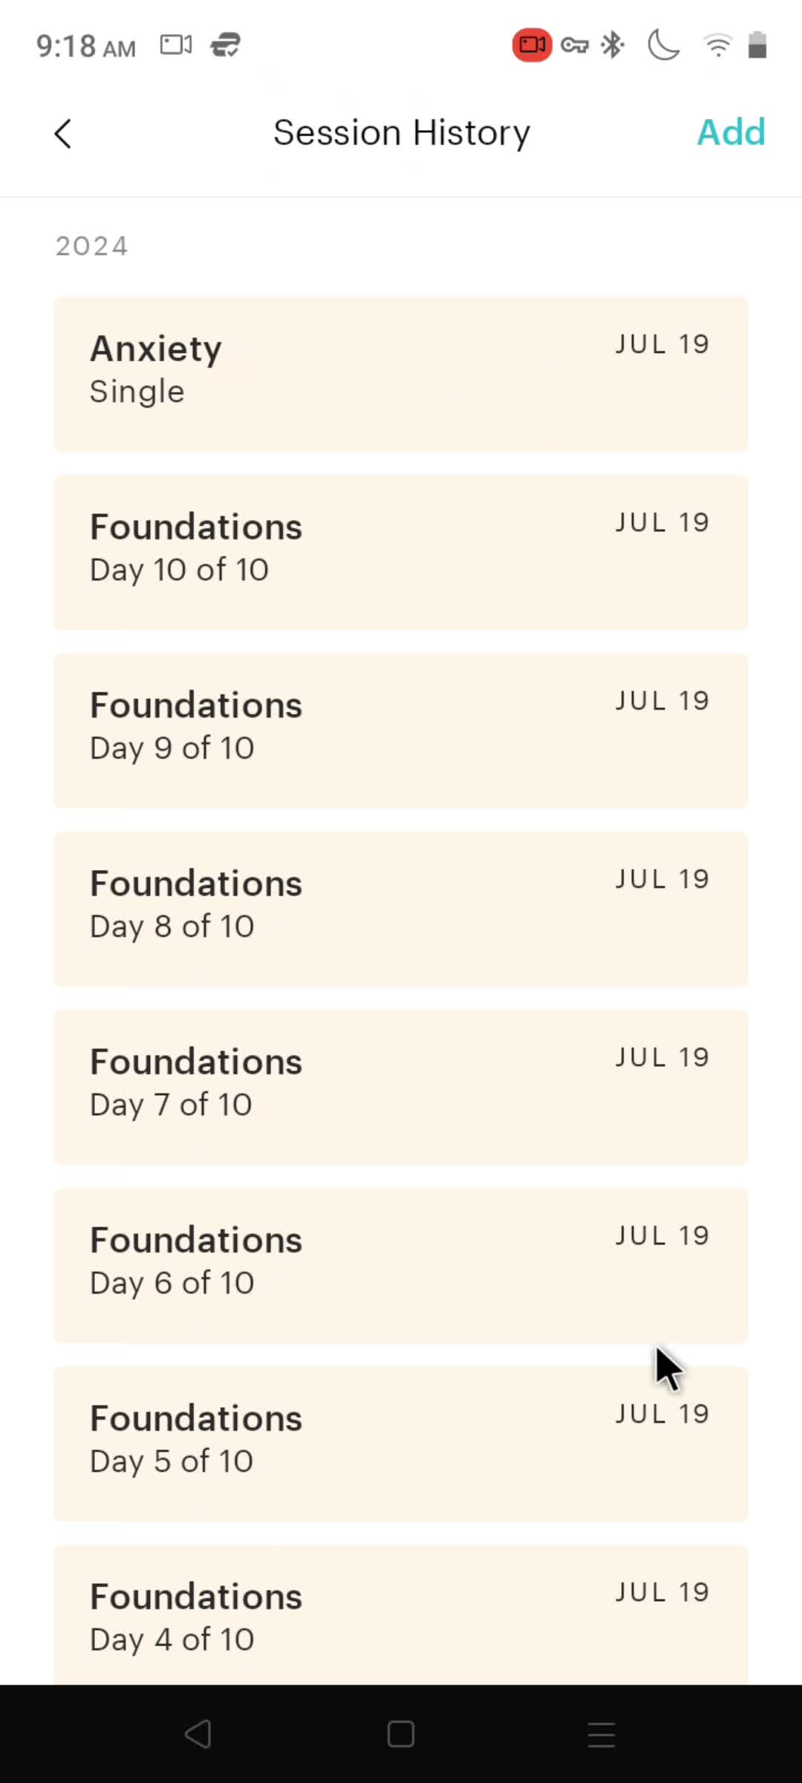
Task: Tap the battery status icon
Action: [x=757, y=45]
